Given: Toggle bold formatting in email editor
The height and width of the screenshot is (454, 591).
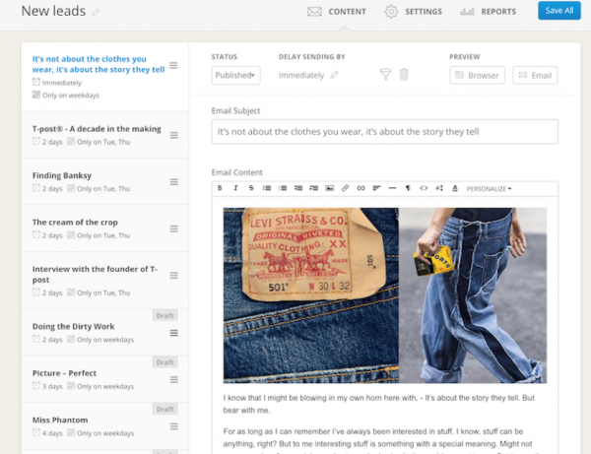Looking at the screenshot, I should (x=220, y=188).
